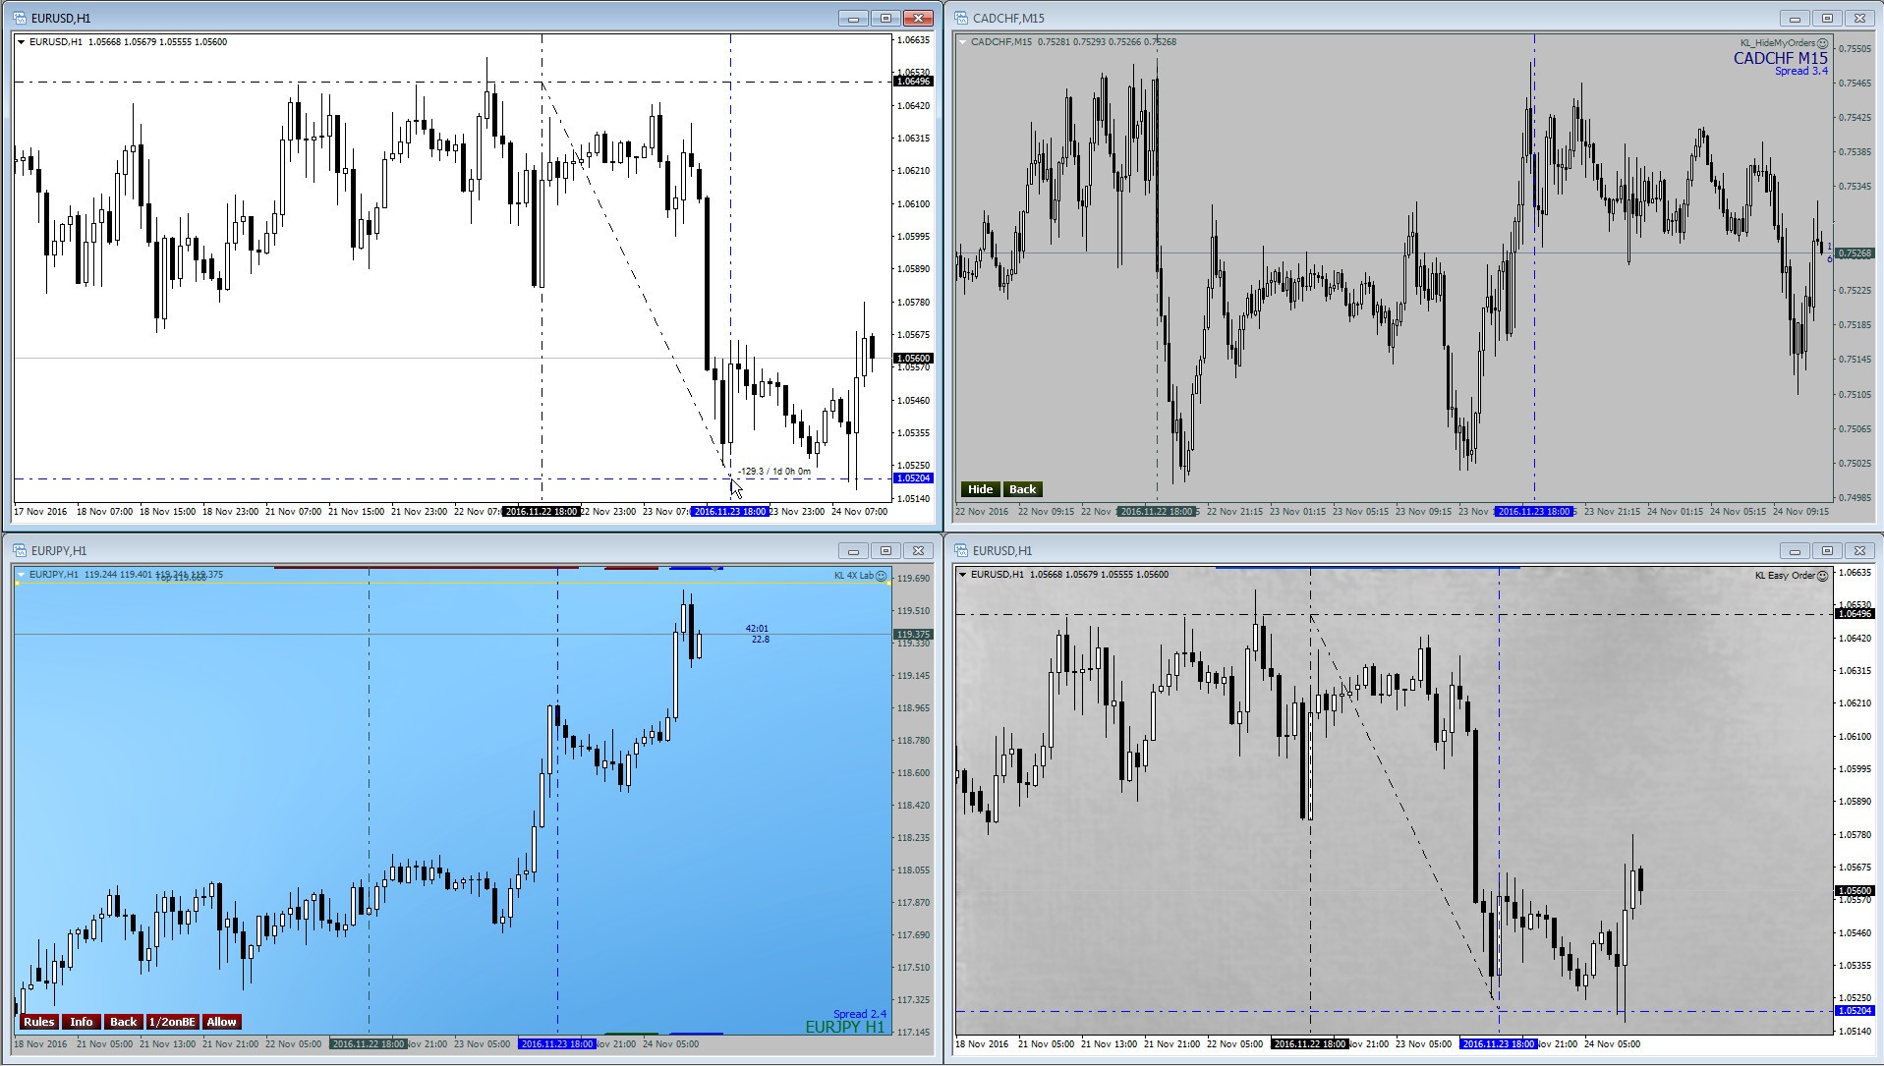Screen dimensions: 1884x1066
Task: Expand the triangle arrow in top-left EURUSD,H1 chart
Action: (x=21, y=42)
